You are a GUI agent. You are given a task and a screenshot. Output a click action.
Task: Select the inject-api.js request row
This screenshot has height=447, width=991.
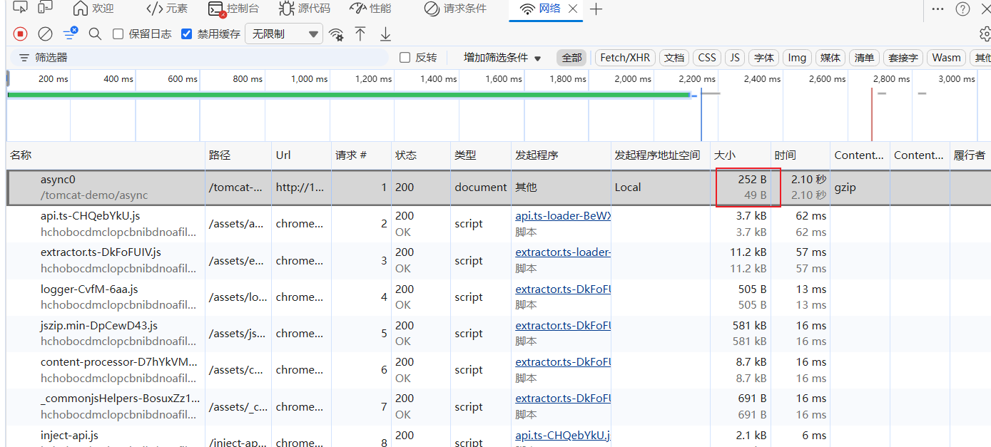coord(499,436)
